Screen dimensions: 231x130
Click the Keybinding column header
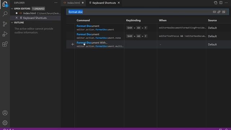(133, 20)
